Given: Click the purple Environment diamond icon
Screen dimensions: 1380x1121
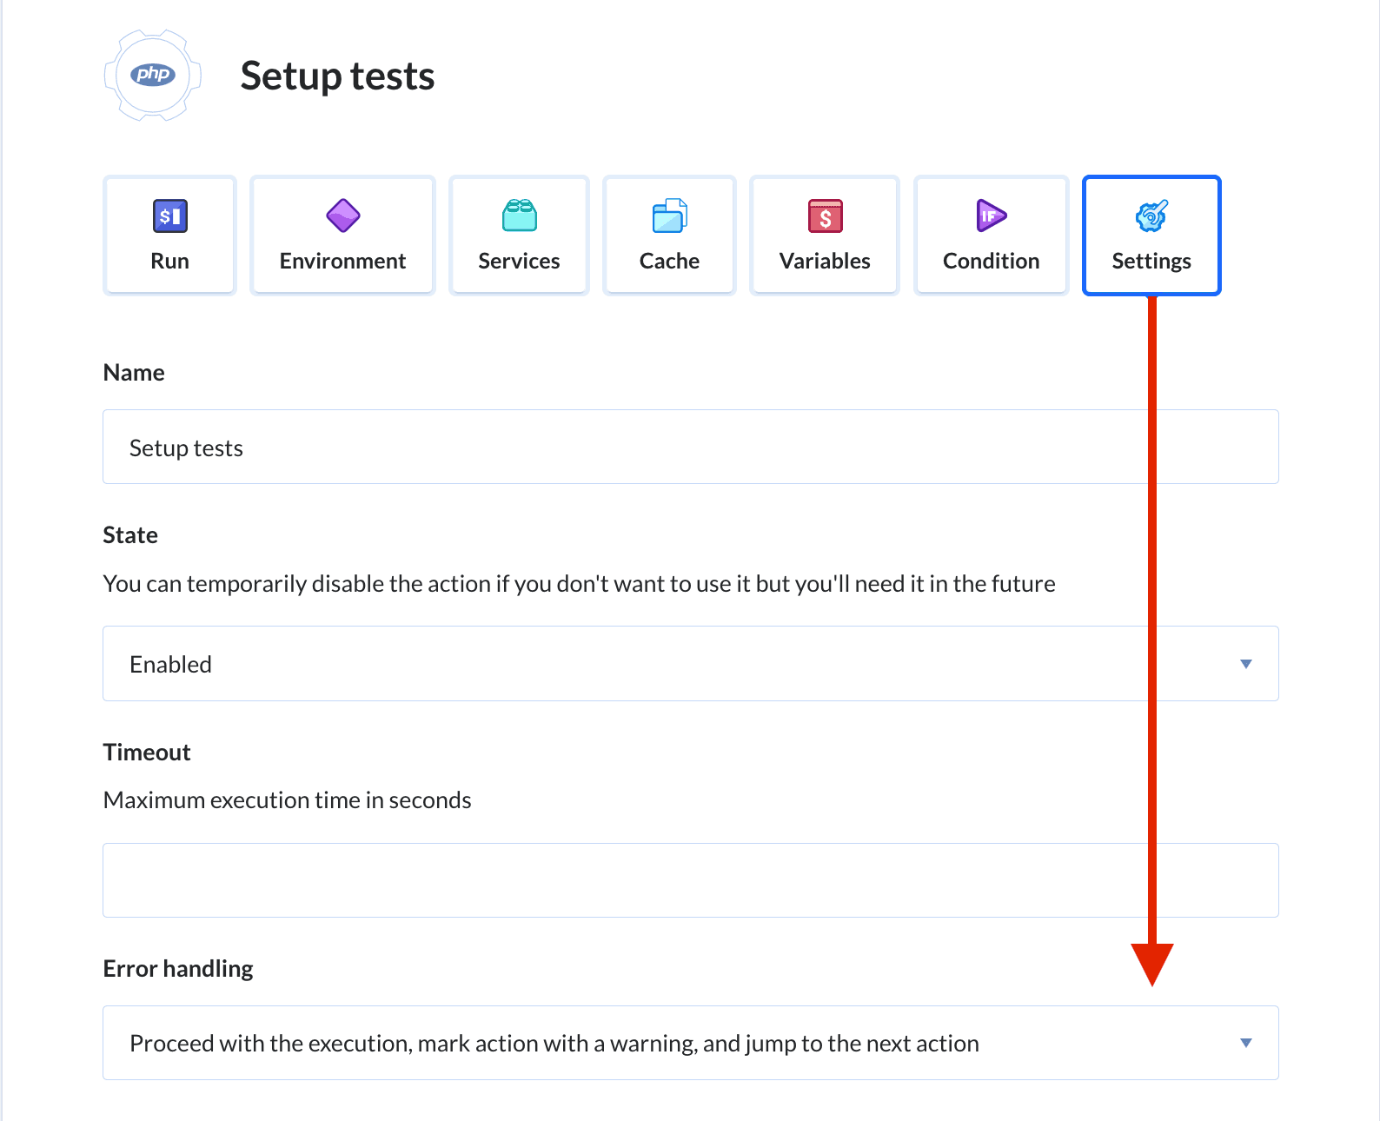Looking at the screenshot, I should 342,216.
